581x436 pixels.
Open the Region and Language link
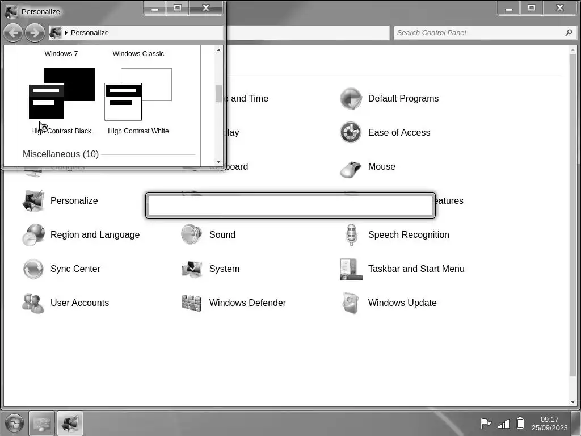point(95,234)
